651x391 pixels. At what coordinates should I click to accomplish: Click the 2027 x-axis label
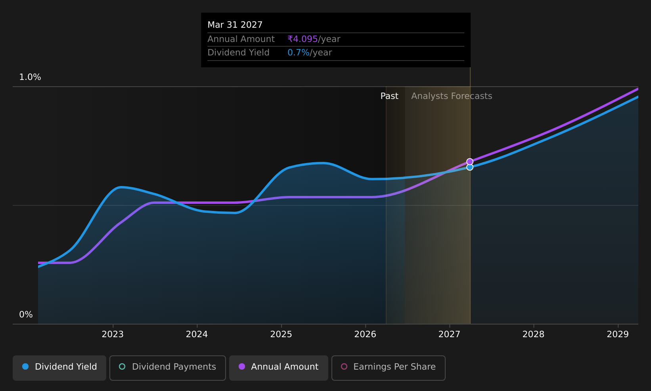(x=449, y=334)
